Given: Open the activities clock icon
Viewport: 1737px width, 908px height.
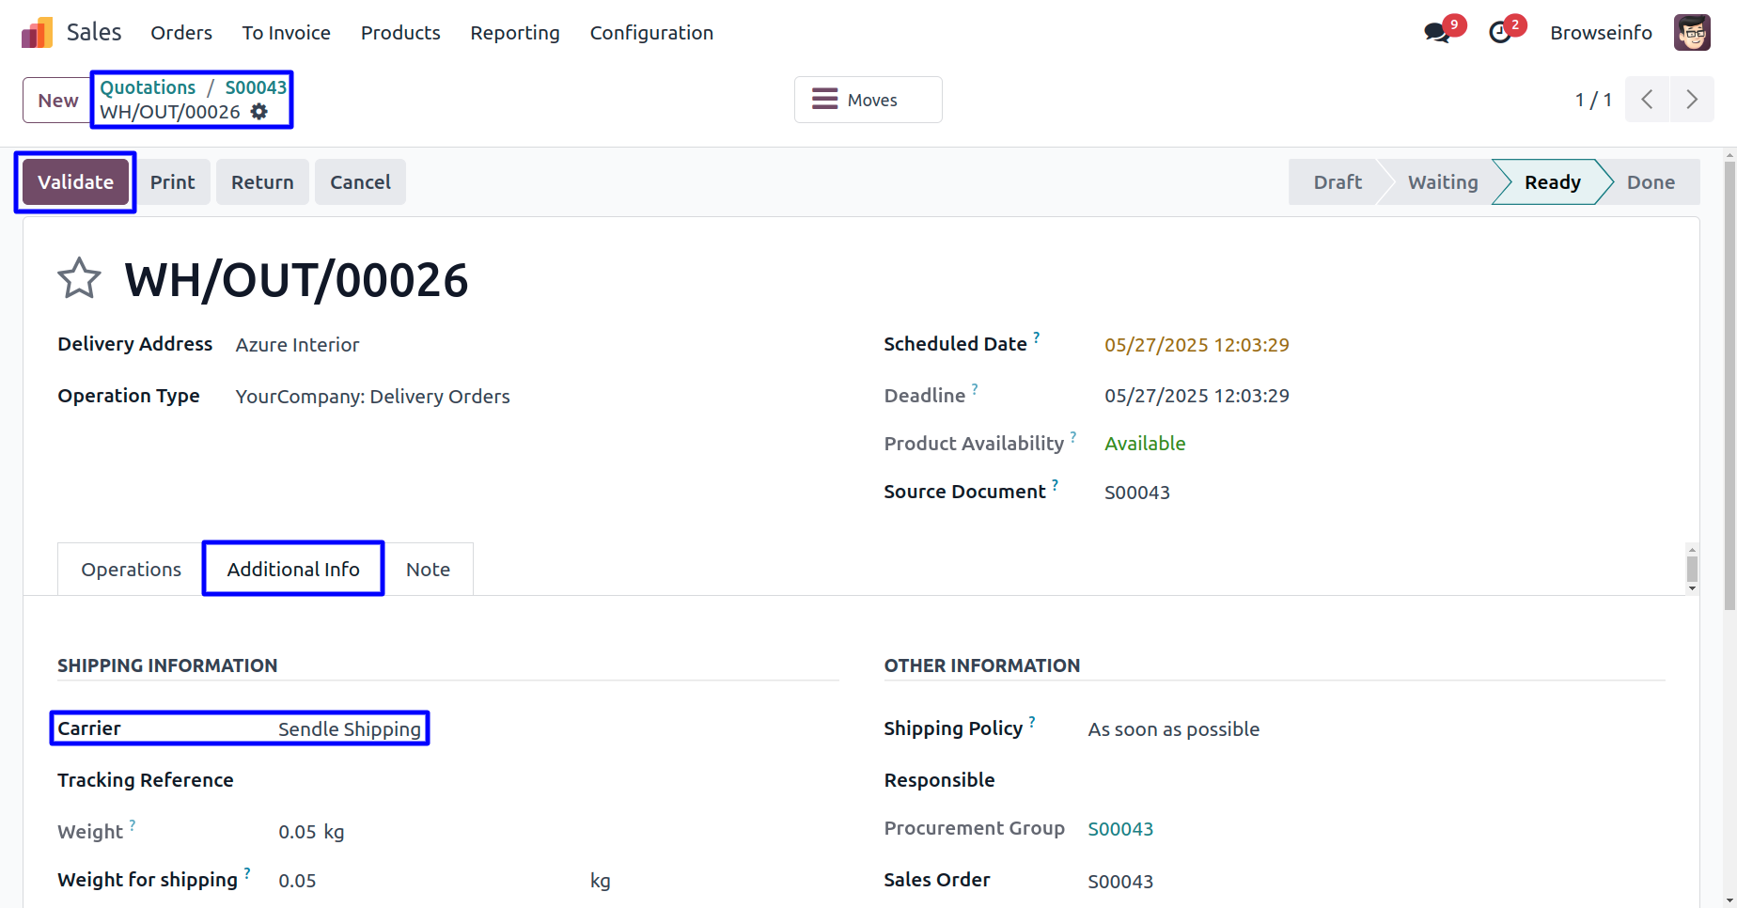Looking at the screenshot, I should click(x=1500, y=33).
